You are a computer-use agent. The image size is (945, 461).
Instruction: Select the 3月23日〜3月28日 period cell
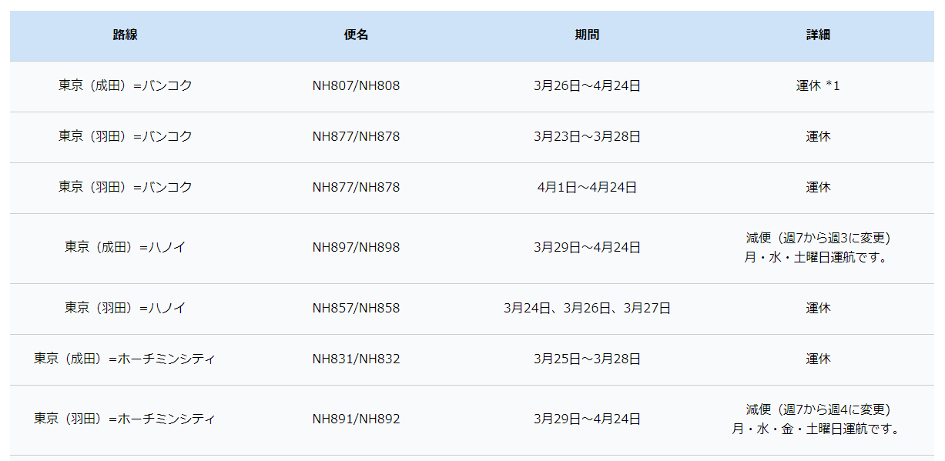click(x=587, y=136)
